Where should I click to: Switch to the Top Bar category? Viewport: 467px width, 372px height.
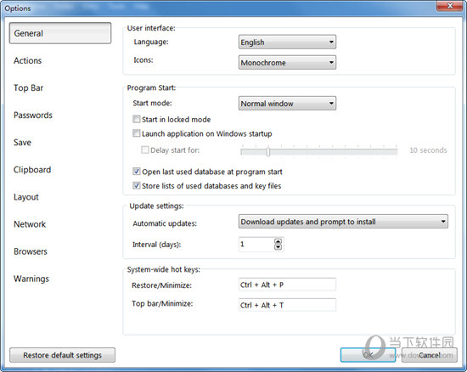[29, 87]
